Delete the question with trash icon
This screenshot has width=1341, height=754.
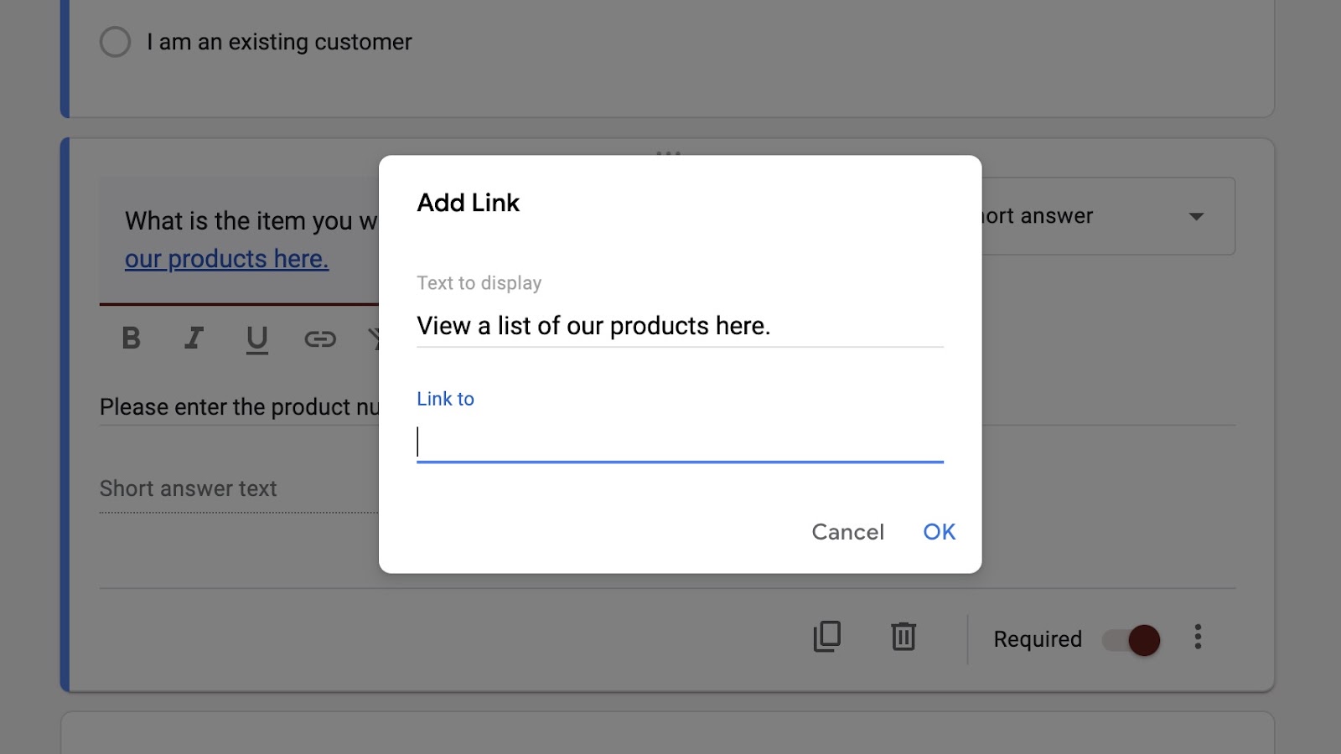[x=903, y=637]
